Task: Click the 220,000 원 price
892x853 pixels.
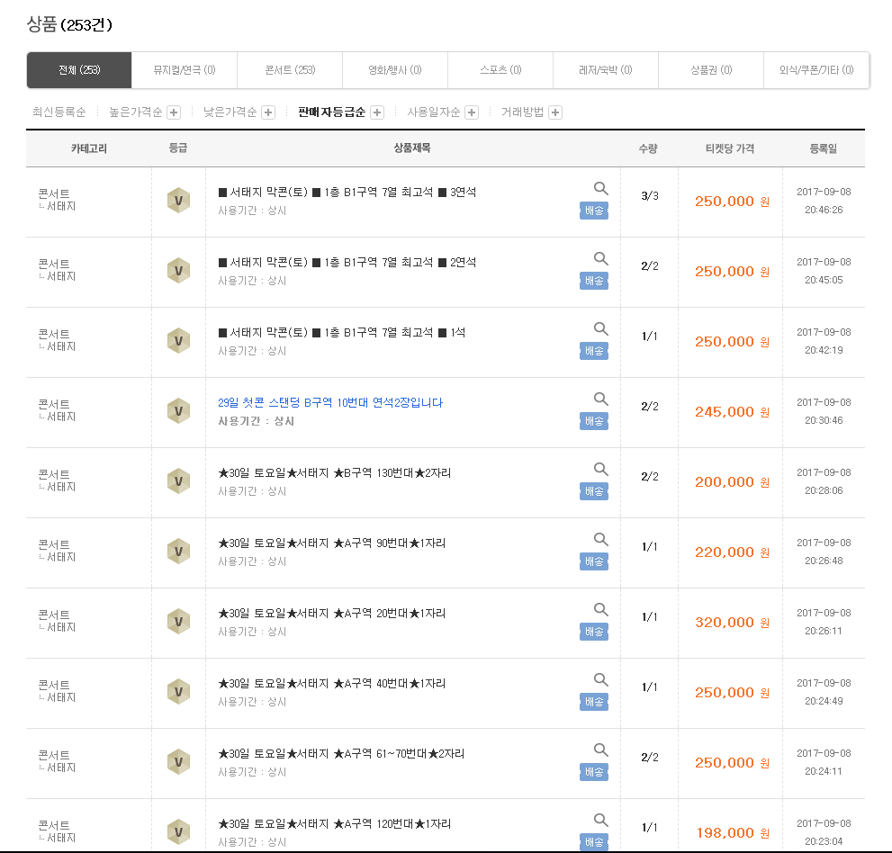Action: (732, 552)
